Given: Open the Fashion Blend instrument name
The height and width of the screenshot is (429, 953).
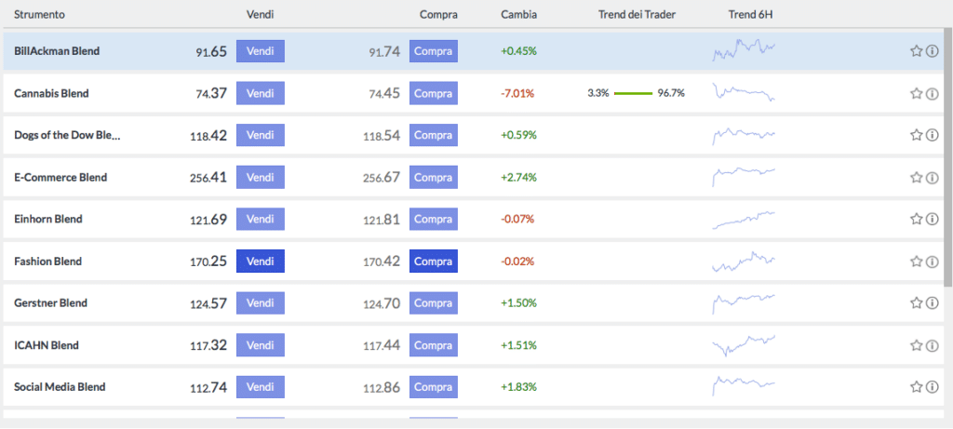Looking at the screenshot, I should coord(48,261).
